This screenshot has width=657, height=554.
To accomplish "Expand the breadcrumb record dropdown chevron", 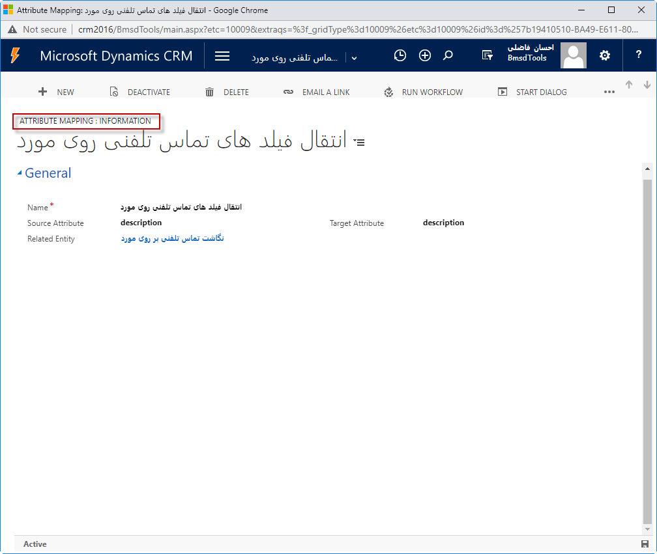I will (x=354, y=58).
